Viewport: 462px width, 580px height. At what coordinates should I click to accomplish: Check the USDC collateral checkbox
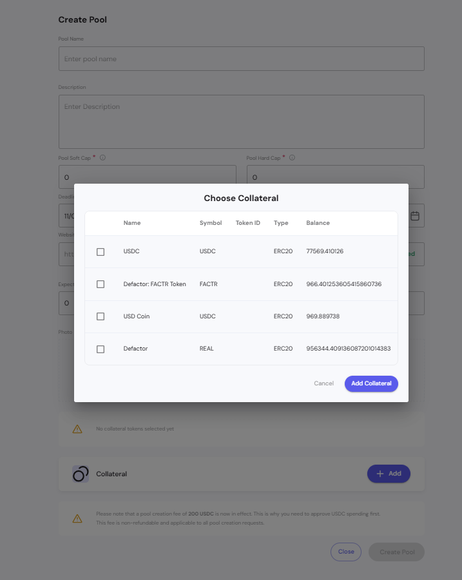coord(101,252)
